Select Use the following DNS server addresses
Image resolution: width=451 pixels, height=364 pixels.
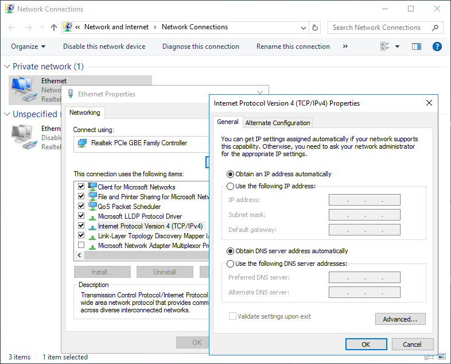(x=231, y=264)
